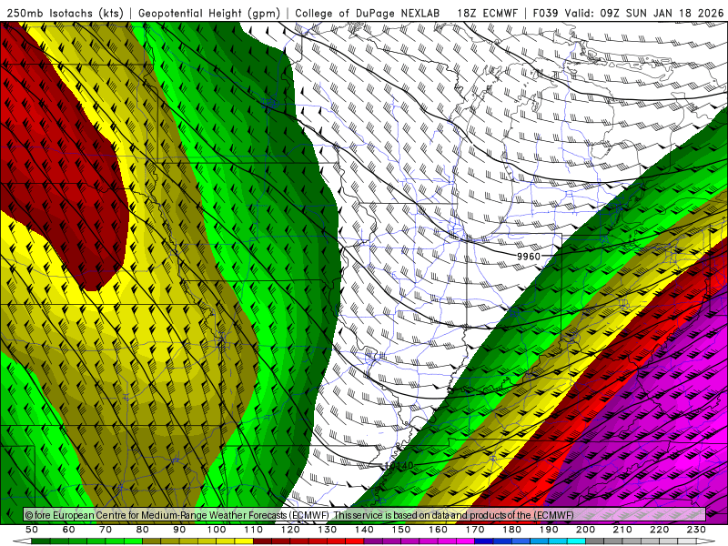Image resolution: width=728 pixels, height=546 pixels.
Task: Click 'College of DuPage NEXLAB' in header
Action: pyautogui.click(x=367, y=14)
